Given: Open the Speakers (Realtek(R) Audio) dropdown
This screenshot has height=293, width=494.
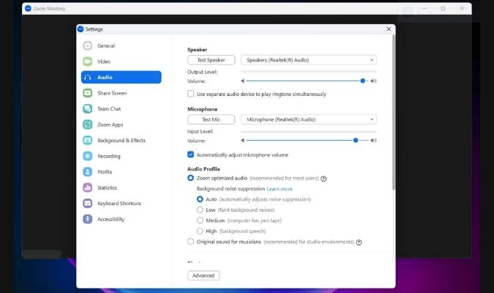Looking at the screenshot, I should (x=309, y=60).
